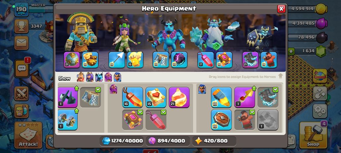Close the Hero Equipment window
This screenshot has width=341, height=153.
pyautogui.click(x=281, y=9)
